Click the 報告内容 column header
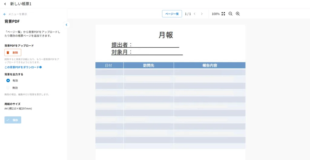 click(209, 65)
